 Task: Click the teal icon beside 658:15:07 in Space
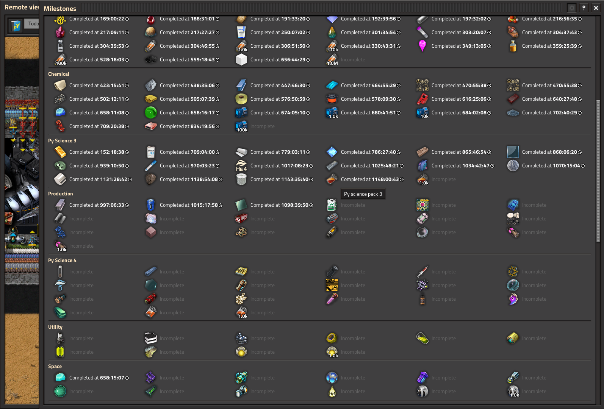coord(60,378)
